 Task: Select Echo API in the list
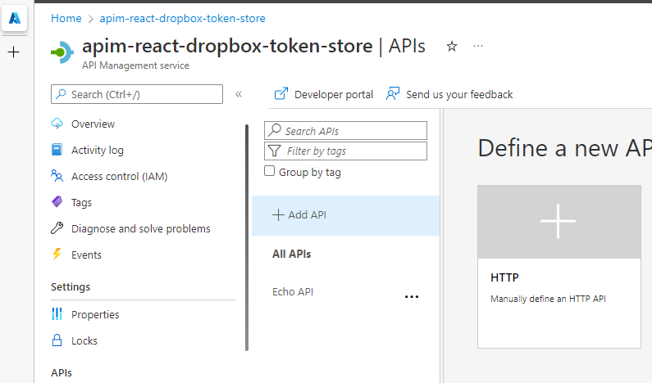click(293, 292)
